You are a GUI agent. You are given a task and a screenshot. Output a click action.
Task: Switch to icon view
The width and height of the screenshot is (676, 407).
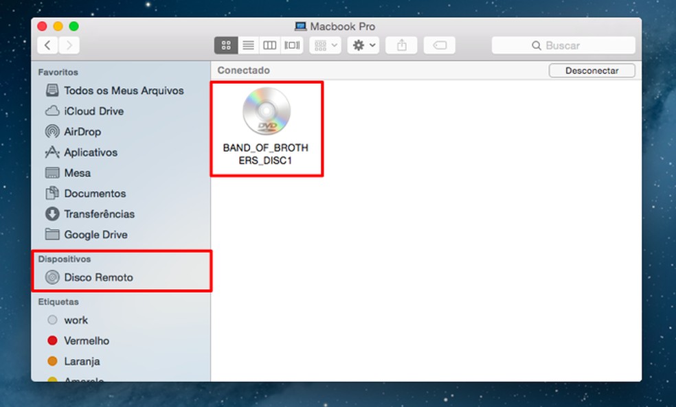point(226,45)
